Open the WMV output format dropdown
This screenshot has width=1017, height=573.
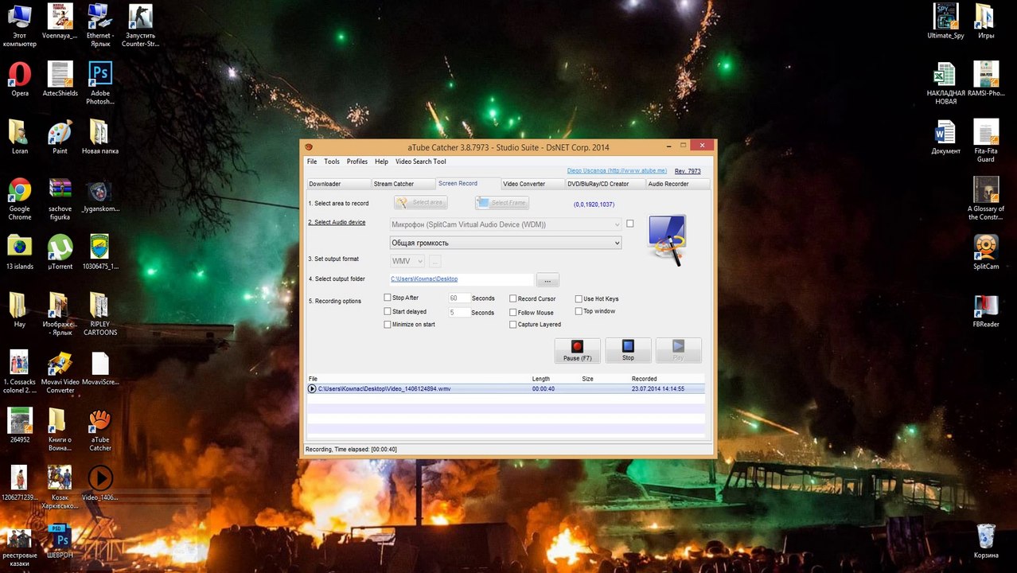point(407,261)
